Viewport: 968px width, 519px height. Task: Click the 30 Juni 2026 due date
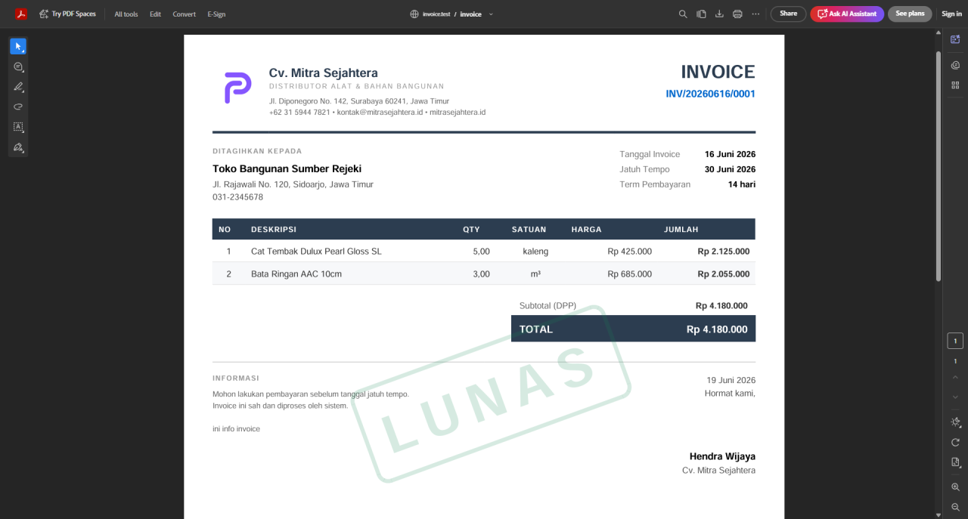[x=730, y=169]
